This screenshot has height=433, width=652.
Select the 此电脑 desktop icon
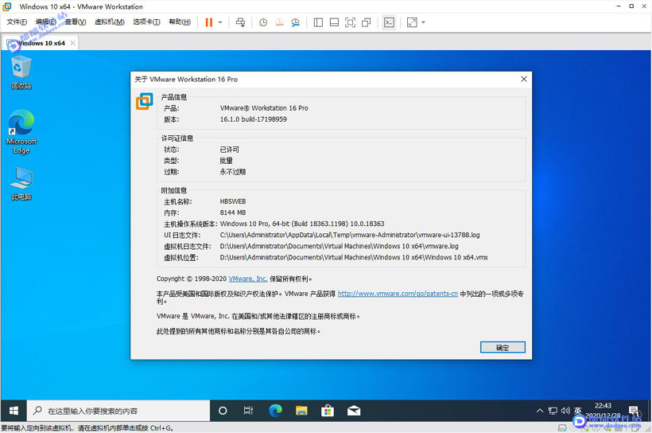pos(21,184)
